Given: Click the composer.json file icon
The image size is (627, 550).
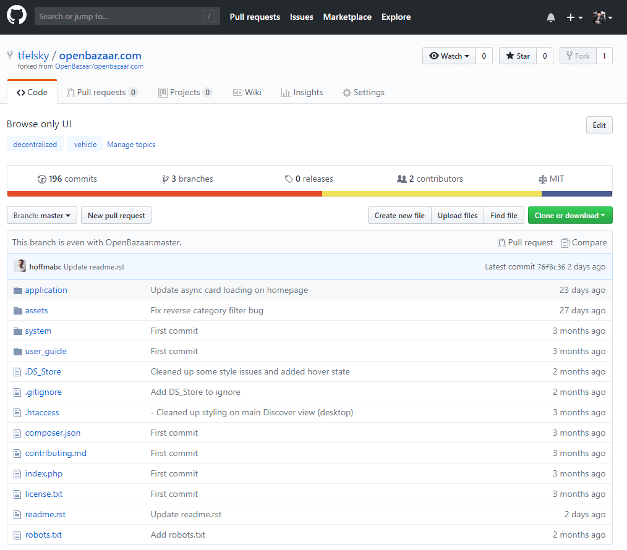Looking at the screenshot, I should (x=17, y=433).
